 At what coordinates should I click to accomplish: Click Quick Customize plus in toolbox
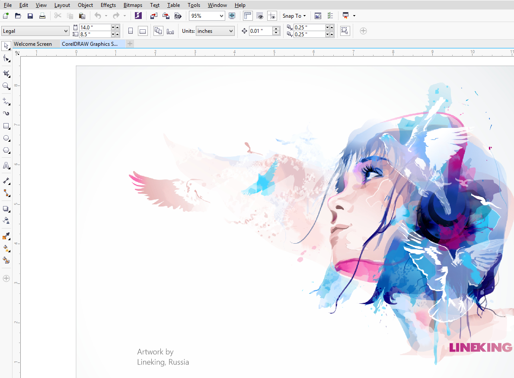(6, 278)
